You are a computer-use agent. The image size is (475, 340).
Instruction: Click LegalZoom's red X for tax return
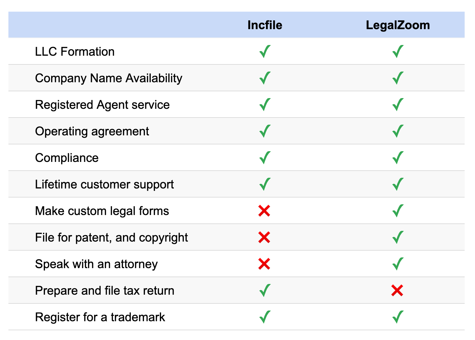point(397,290)
